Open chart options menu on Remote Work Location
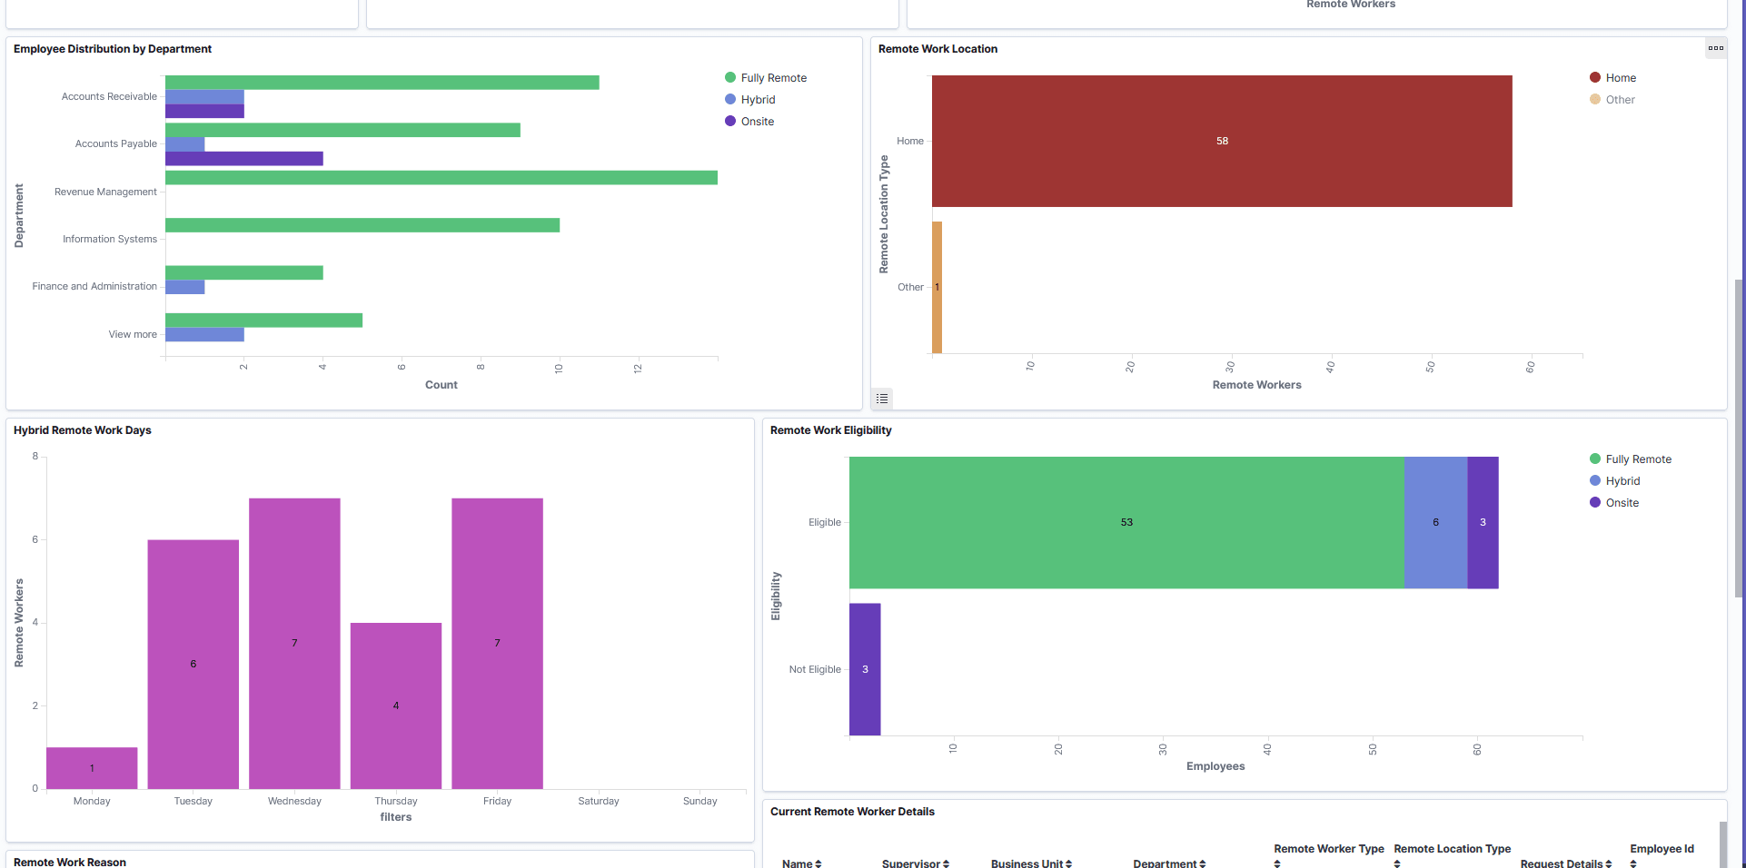 tap(1715, 49)
